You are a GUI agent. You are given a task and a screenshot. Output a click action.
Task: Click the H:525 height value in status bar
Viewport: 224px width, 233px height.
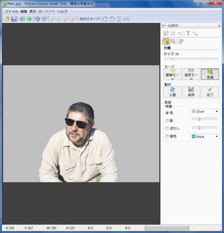[x=70, y=228]
